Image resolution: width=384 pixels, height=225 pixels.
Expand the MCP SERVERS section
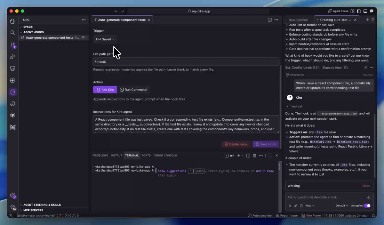click(33, 210)
